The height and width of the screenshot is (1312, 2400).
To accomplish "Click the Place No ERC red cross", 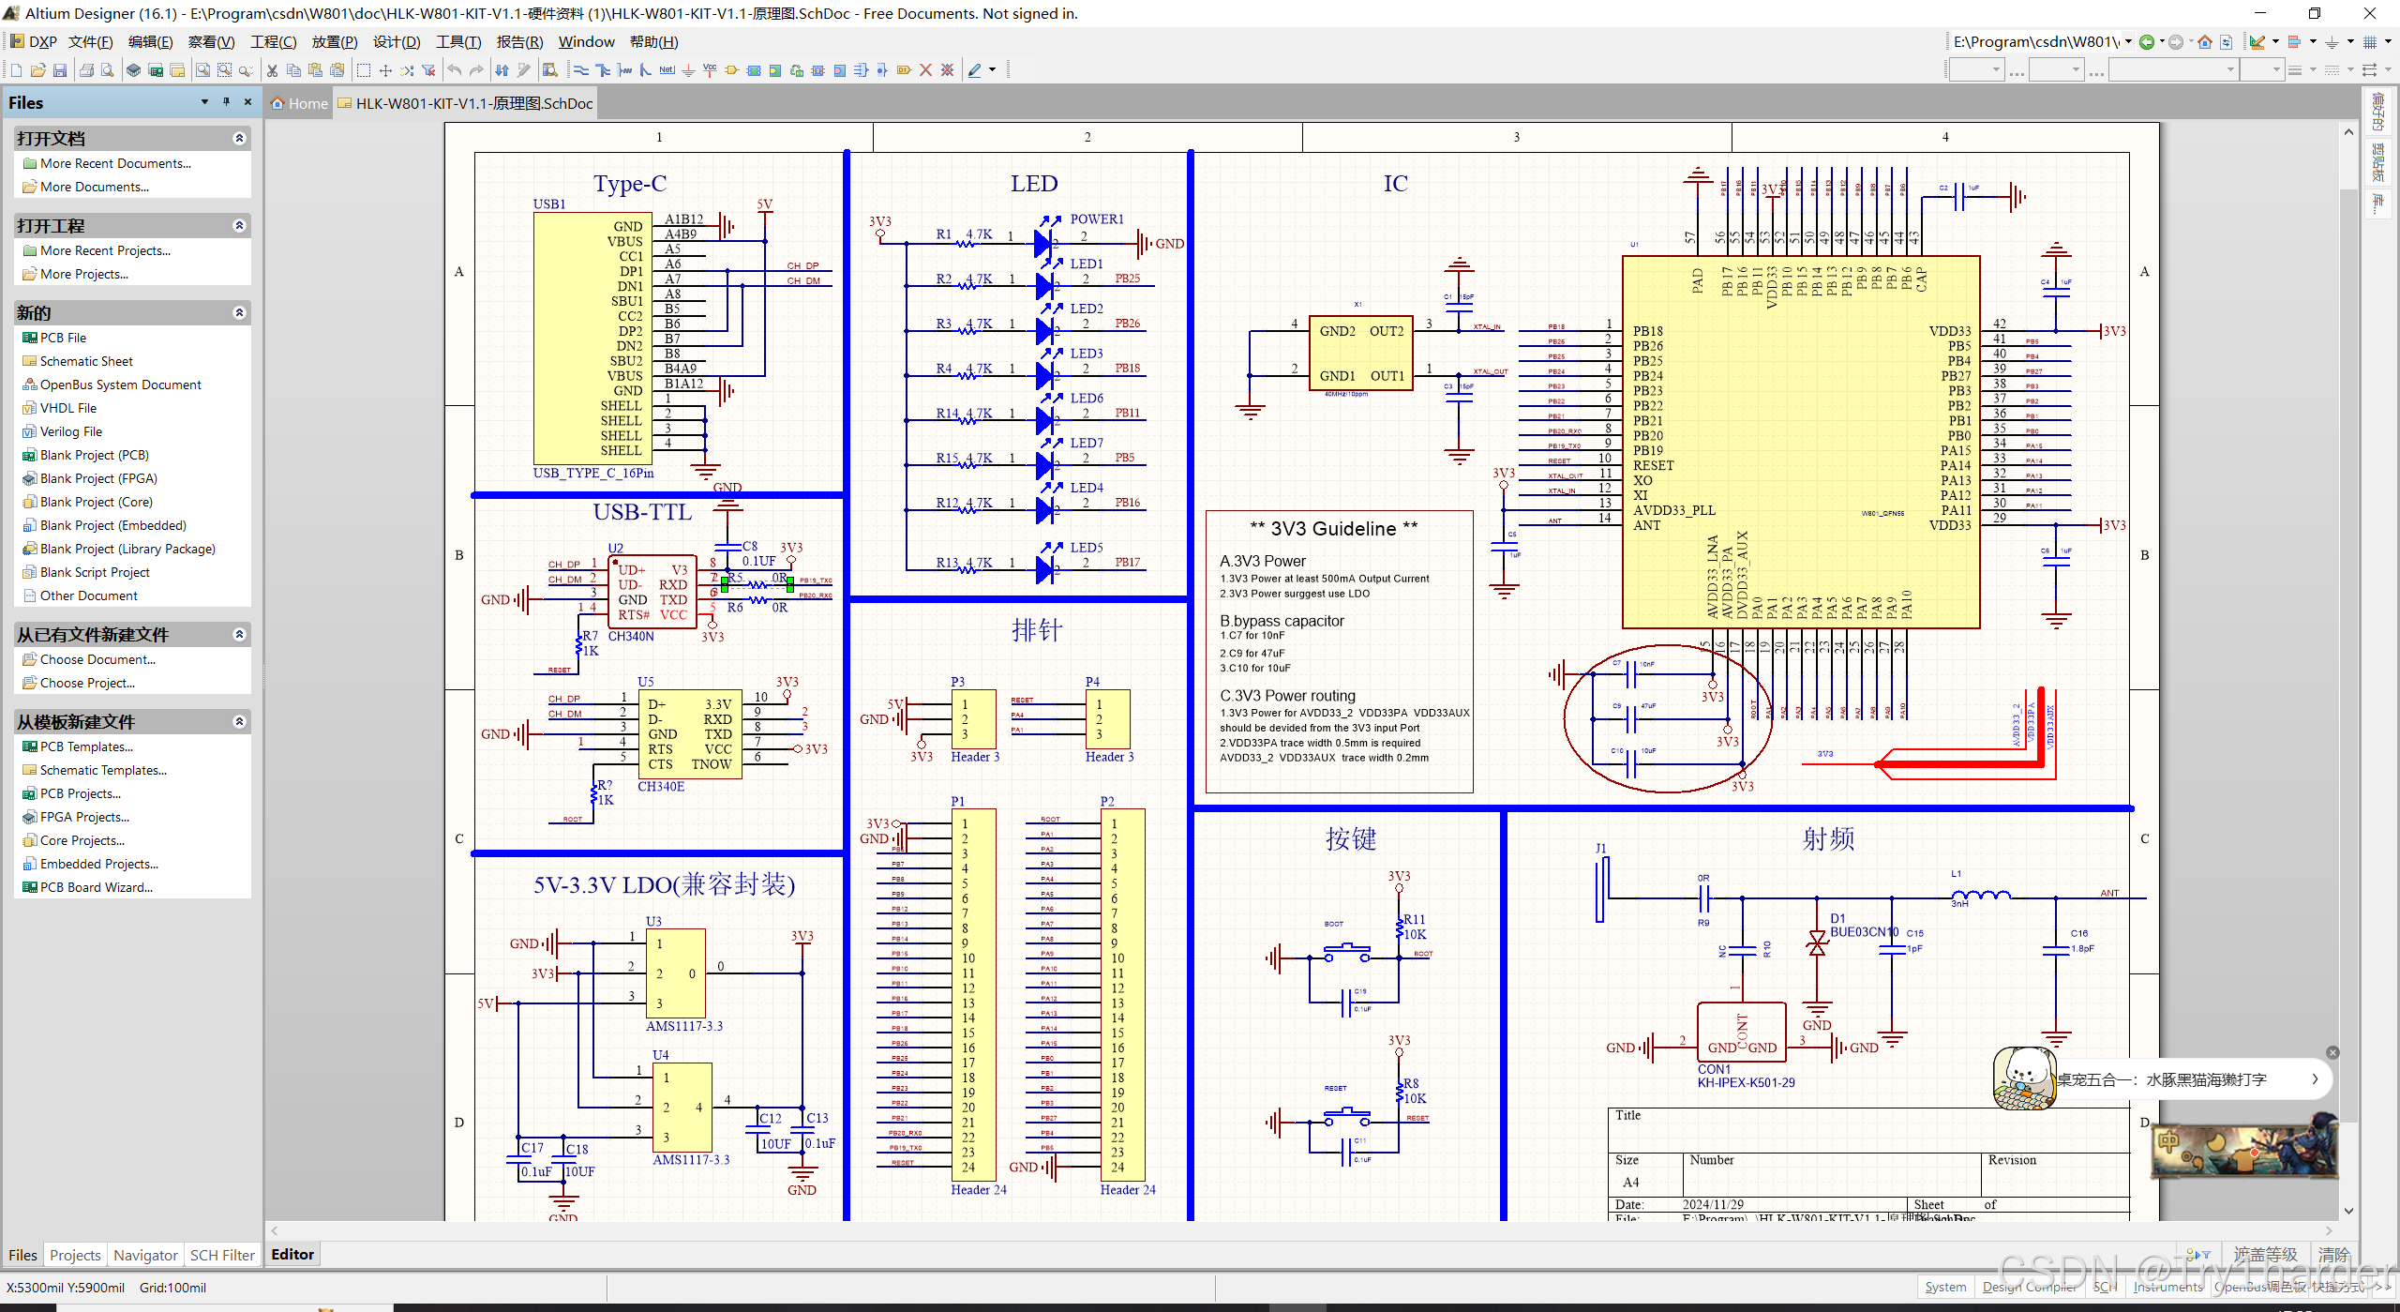I will [925, 70].
